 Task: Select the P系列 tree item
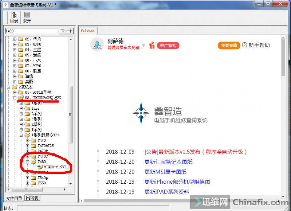click(36, 119)
